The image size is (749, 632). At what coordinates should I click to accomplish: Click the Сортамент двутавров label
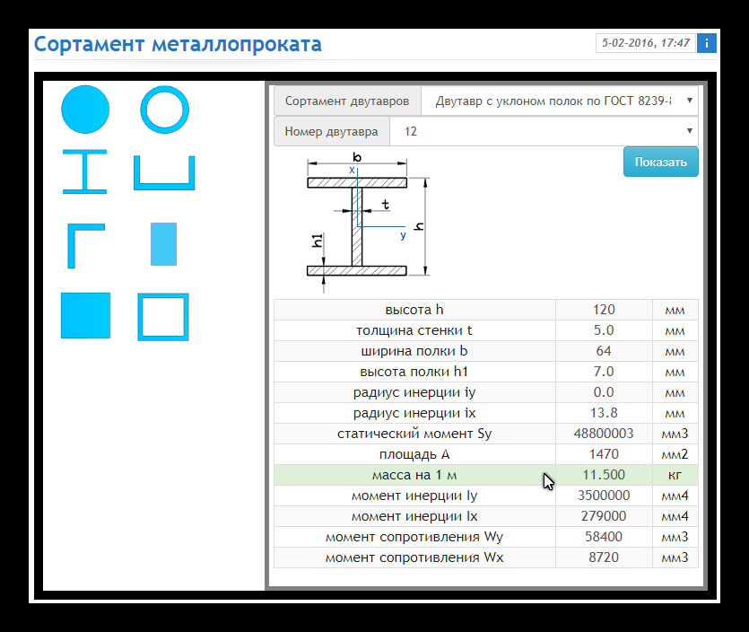tap(347, 101)
